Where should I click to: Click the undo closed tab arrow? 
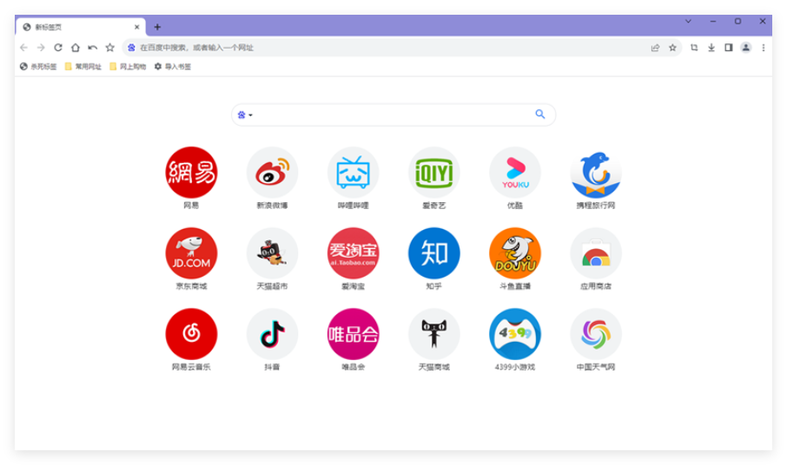(x=92, y=48)
